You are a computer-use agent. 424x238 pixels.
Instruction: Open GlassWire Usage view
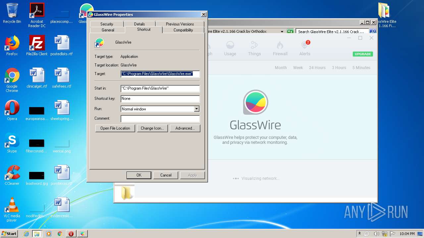(x=230, y=48)
